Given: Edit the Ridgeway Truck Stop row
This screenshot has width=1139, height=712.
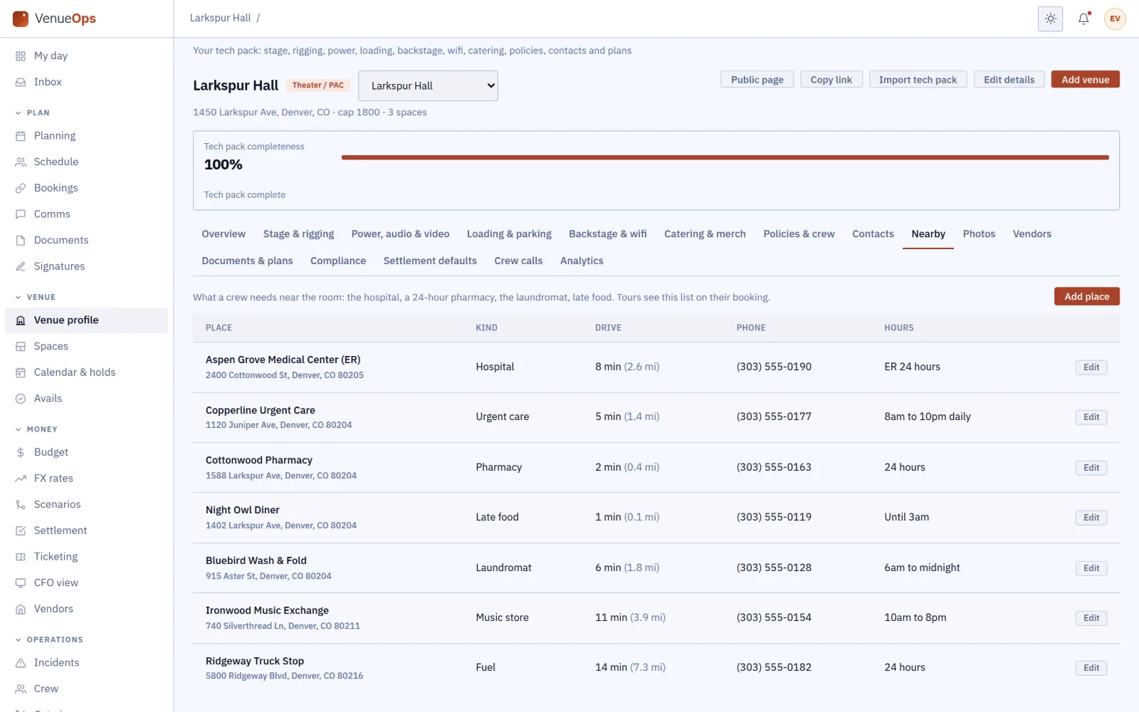Looking at the screenshot, I should [x=1091, y=668].
